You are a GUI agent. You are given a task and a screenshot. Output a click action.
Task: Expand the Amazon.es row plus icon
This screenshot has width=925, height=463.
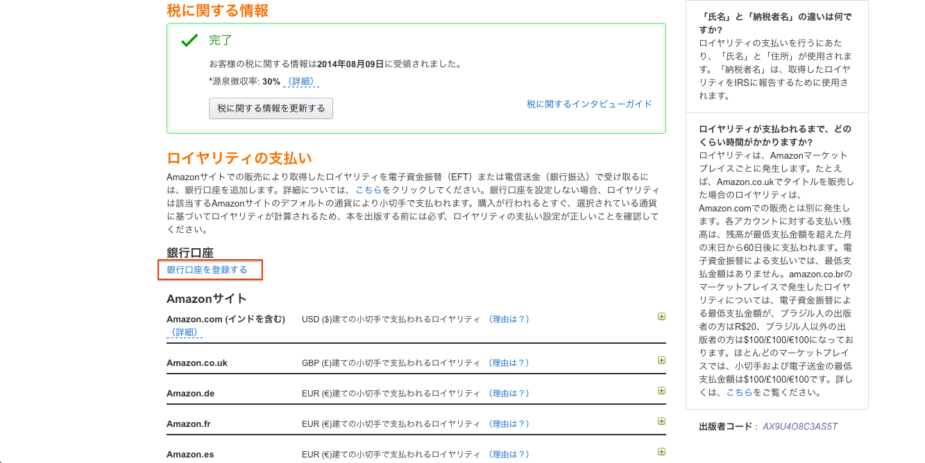[661, 451]
